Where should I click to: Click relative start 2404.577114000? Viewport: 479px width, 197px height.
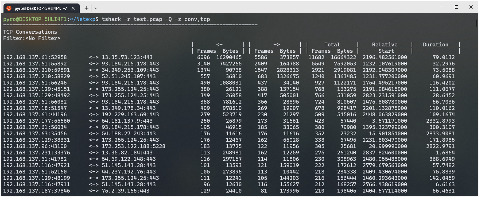pos(385,191)
